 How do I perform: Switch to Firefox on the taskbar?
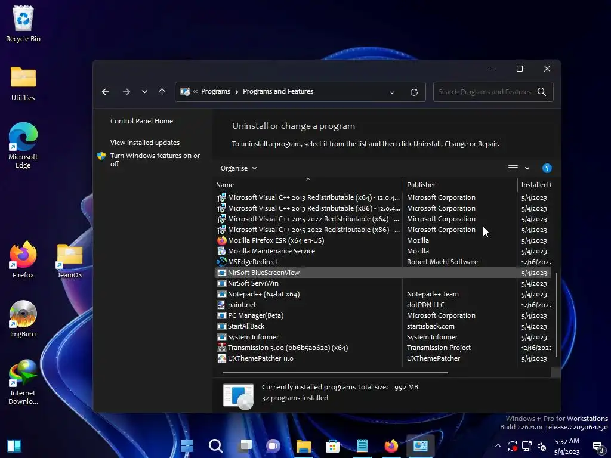coord(391,445)
